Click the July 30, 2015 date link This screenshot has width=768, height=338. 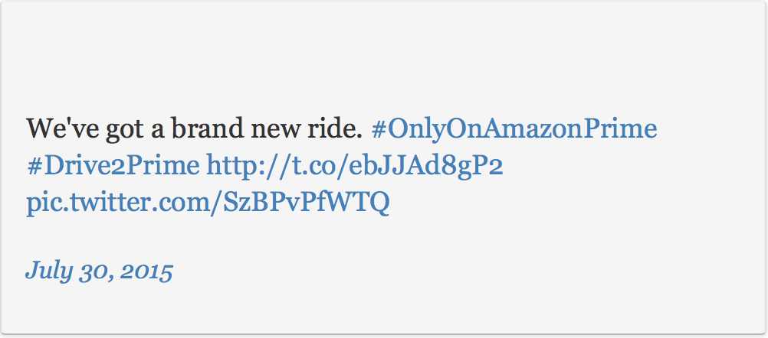(99, 271)
